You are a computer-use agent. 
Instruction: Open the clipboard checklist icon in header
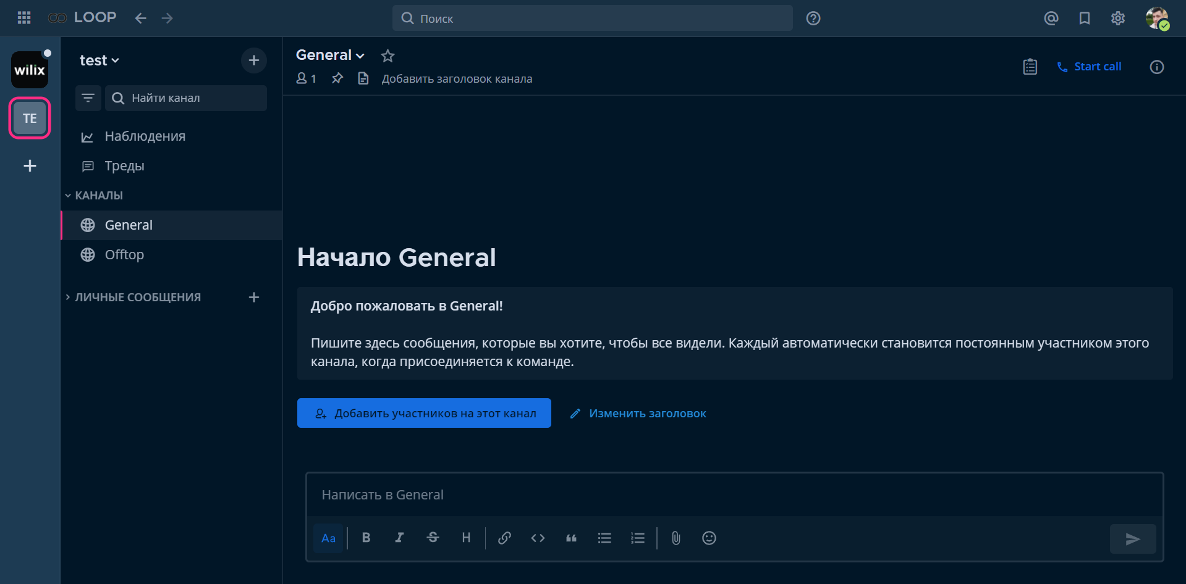[x=1030, y=67]
